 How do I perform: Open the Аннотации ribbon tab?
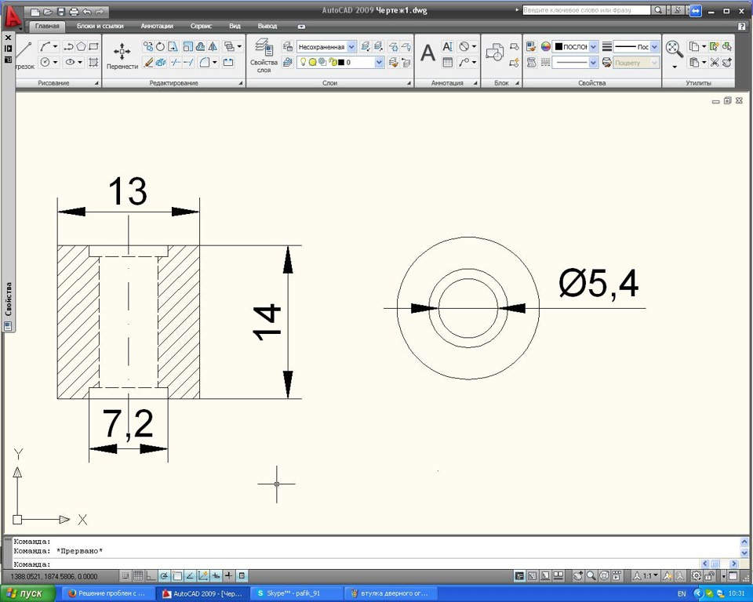coord(157,26)
